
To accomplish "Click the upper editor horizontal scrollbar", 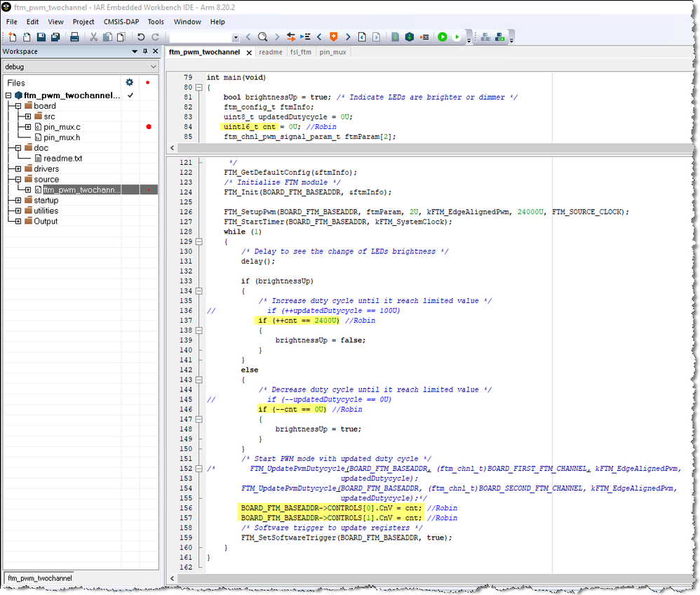I will (x=421, y=148).
